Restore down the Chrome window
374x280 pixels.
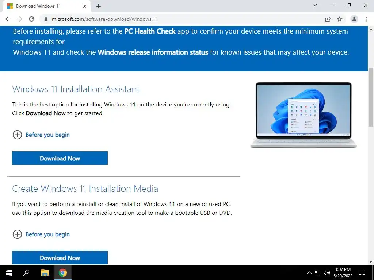point(349,5)
